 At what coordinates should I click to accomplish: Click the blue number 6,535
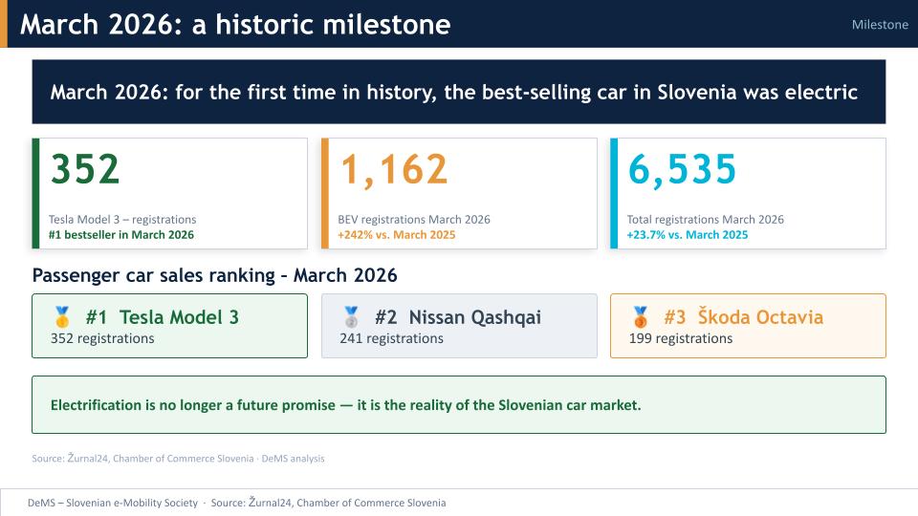point(682,170)
